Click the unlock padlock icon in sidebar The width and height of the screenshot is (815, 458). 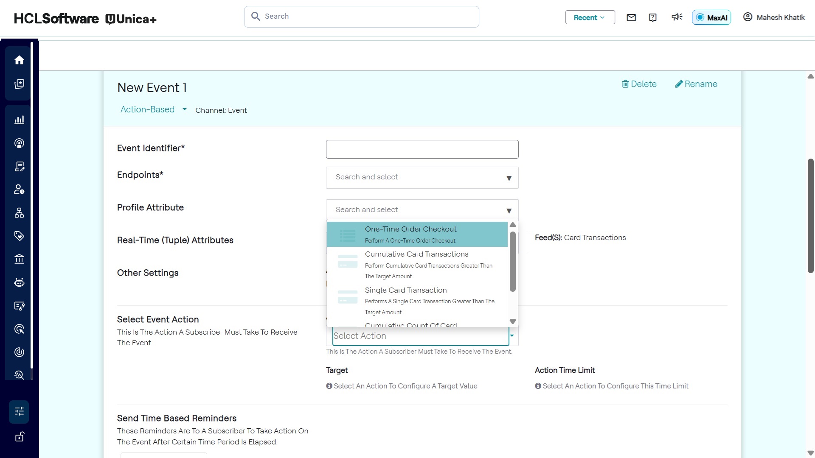19,437
